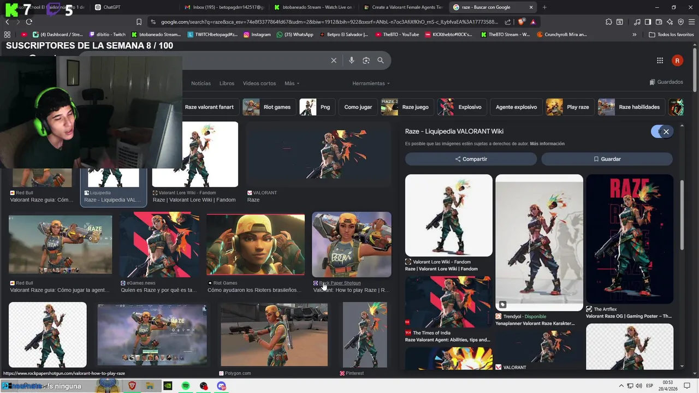The width and height of the screenshot is (699, 393).
Task: Select the Png filter chip
Action: [317, 107]
